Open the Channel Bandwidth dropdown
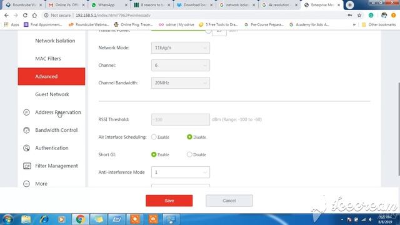400x225 pixels. click(x=181, y=83)
